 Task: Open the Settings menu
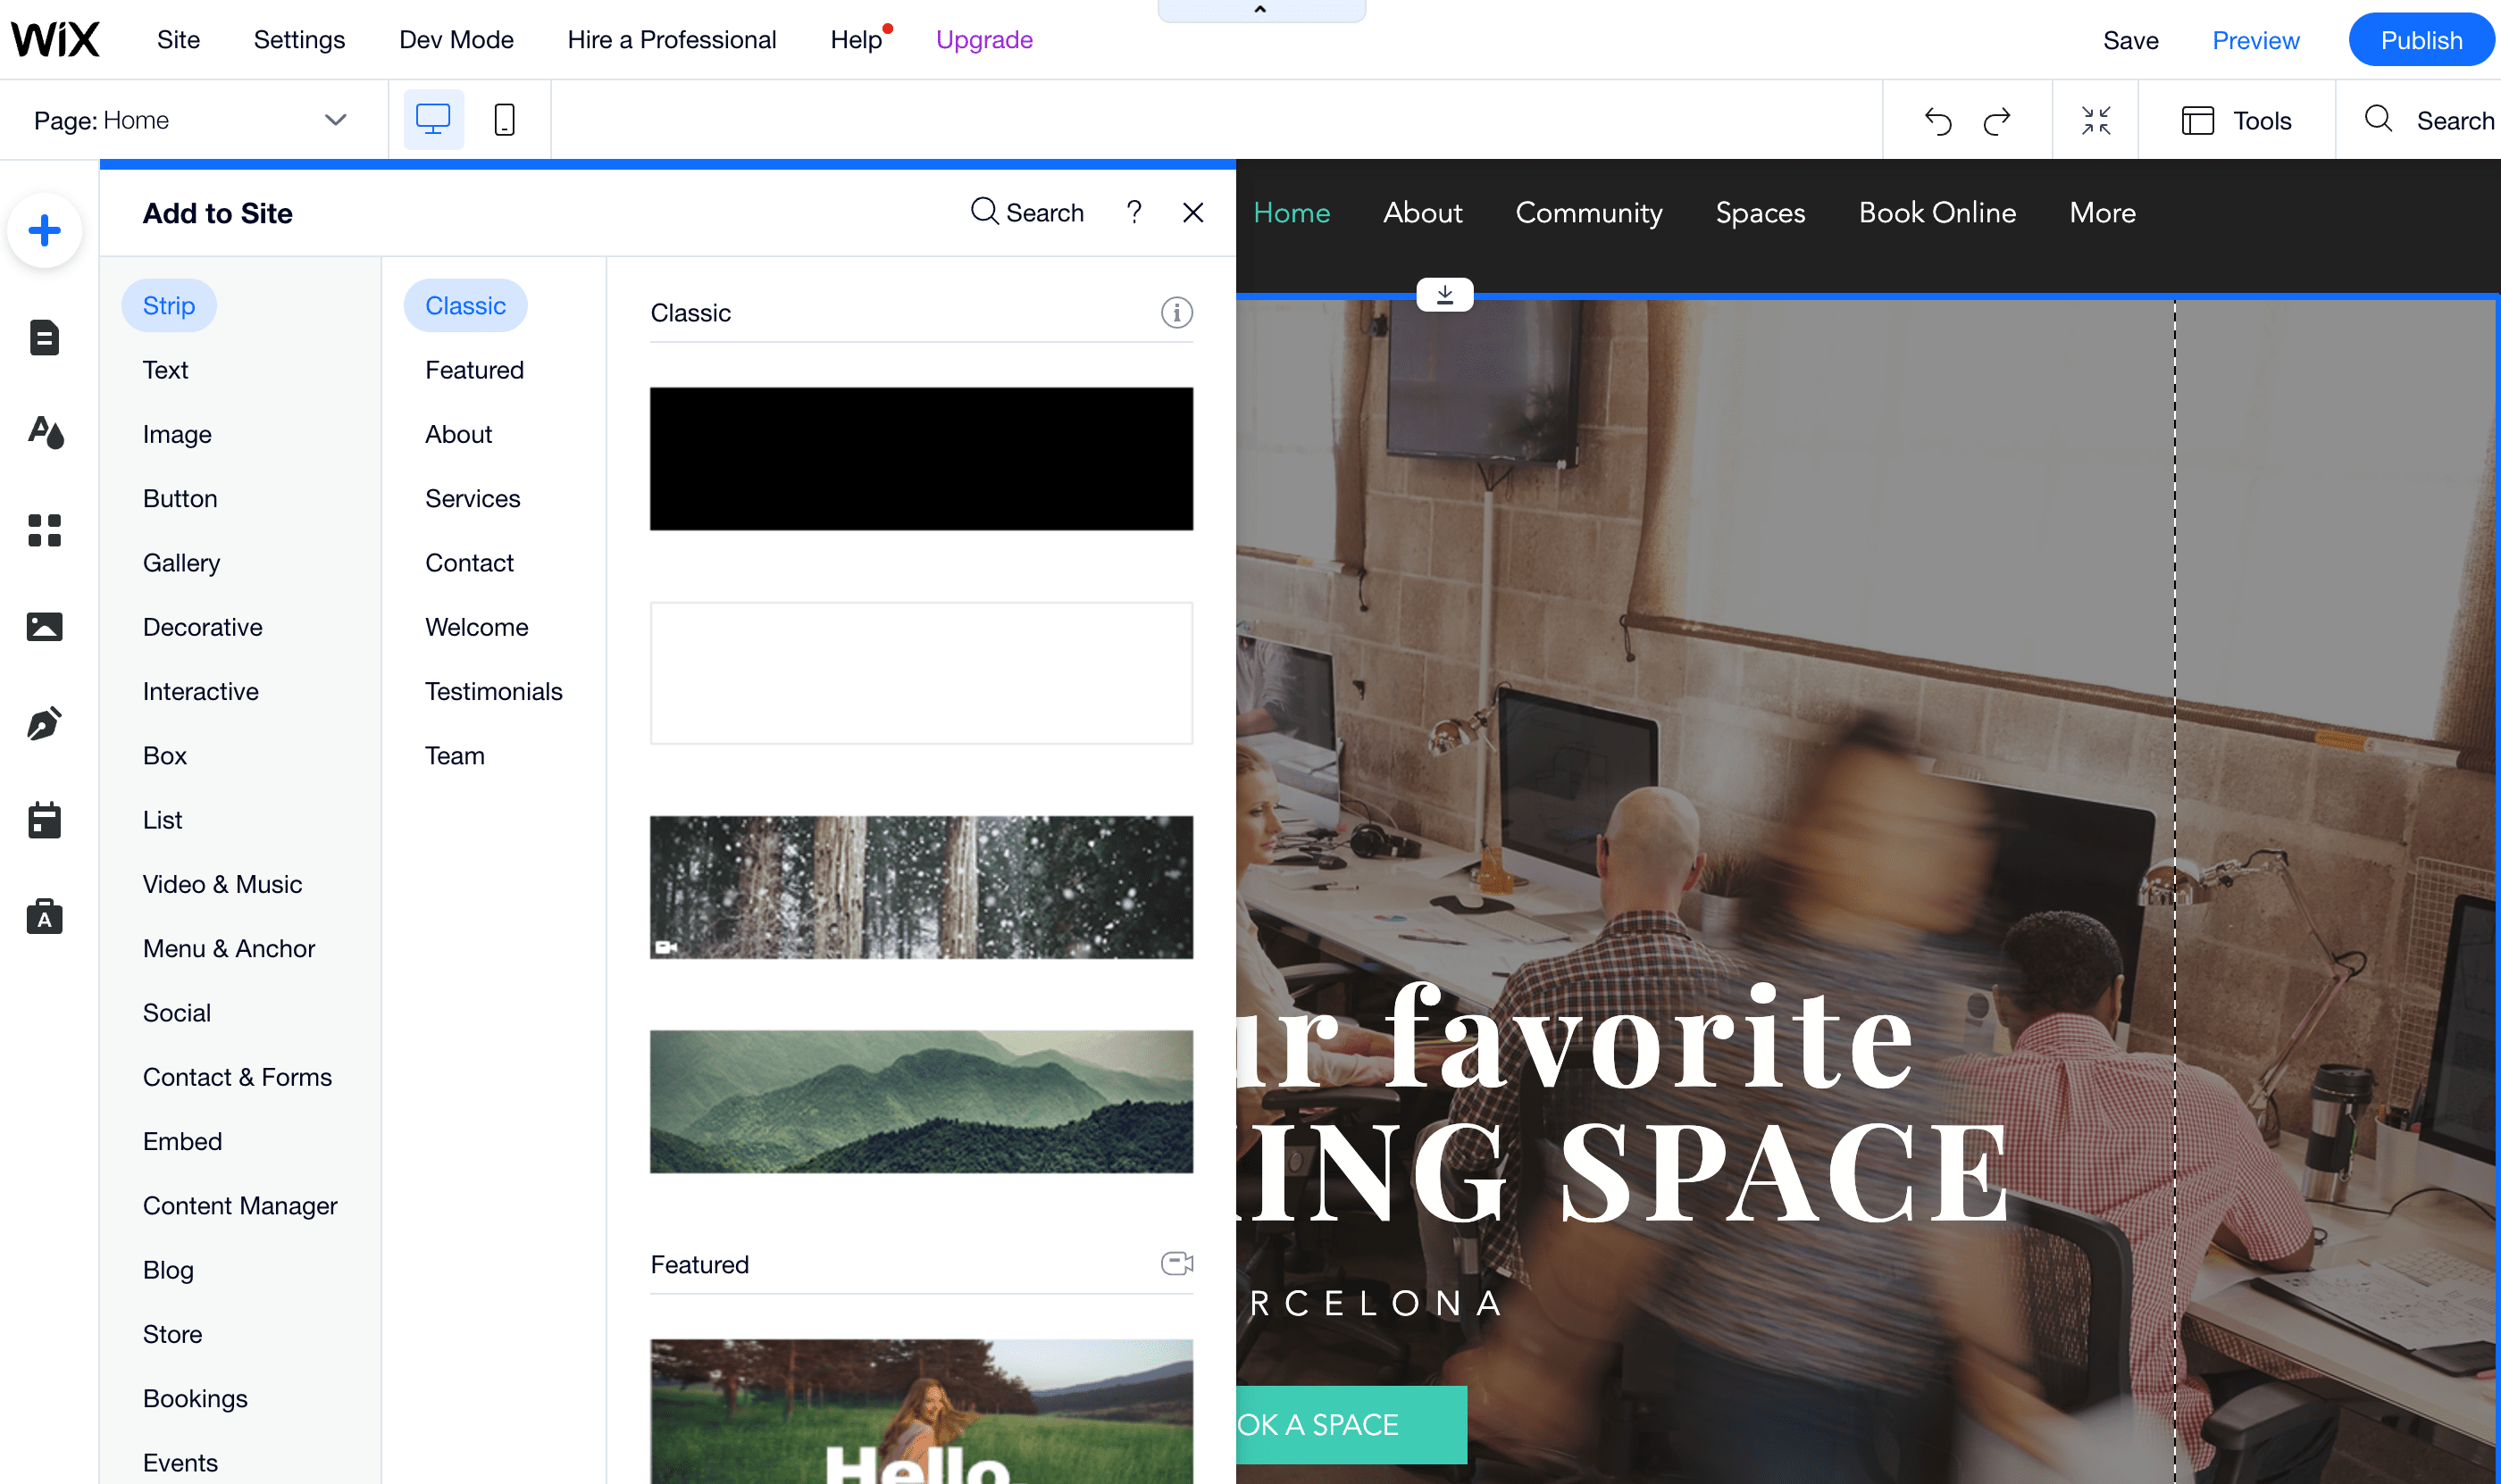point(299,40)
